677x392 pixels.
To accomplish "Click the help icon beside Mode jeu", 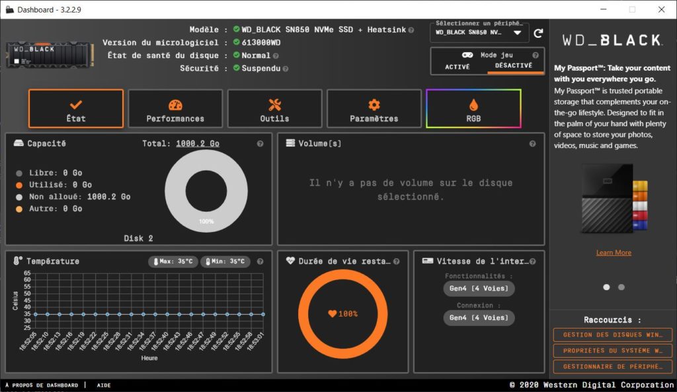I will tap(536, 56).
